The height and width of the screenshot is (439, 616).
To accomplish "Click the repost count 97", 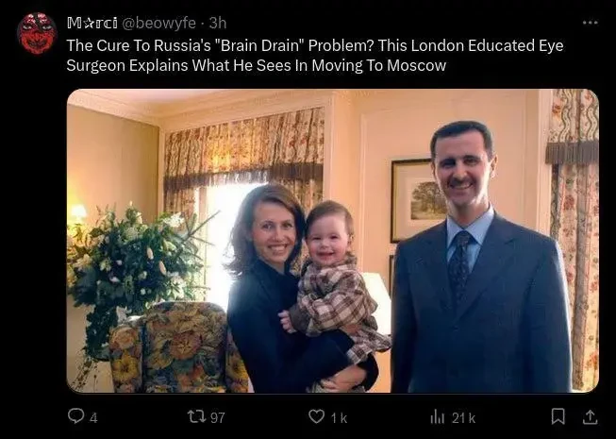I will tap(217, 417).
